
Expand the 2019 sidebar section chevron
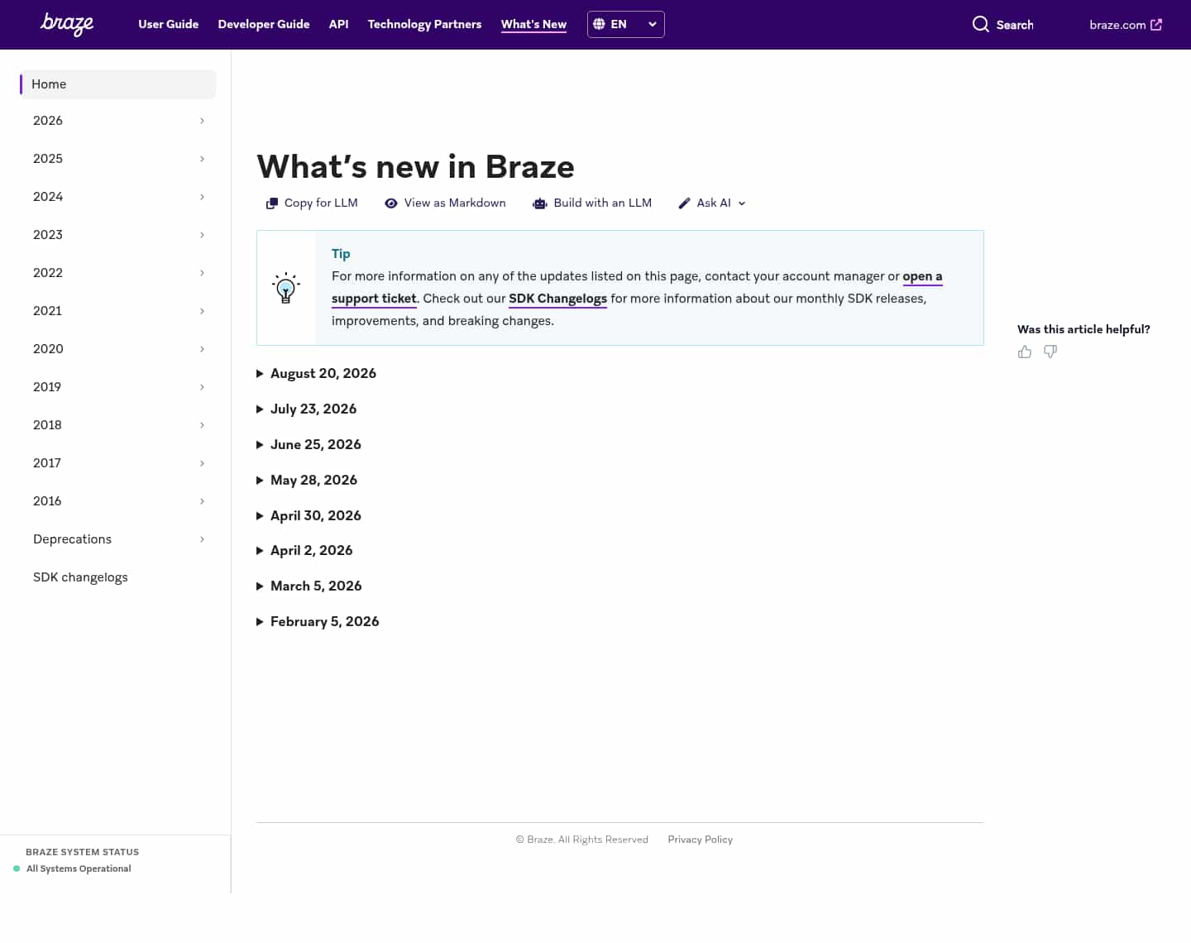pyautogui.click(x=202, y=387)
